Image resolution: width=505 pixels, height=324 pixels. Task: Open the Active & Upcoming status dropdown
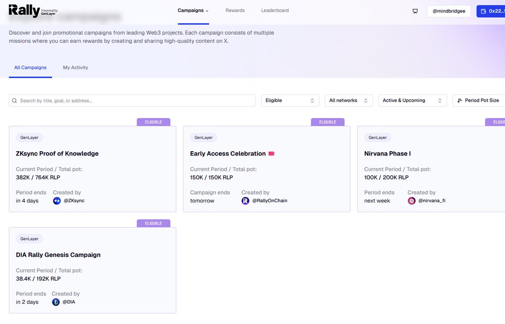click(x=412, y=100)
